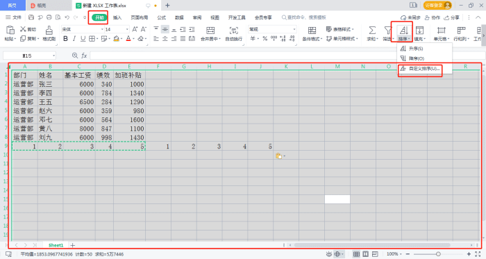Screen dimensions: 486x259
Task: Switch to the Page Layout (页面布局) tab
Action: pos(139,17)
